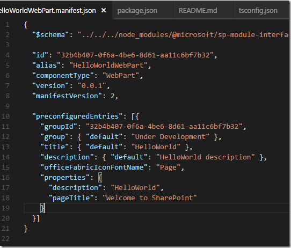Click the "group" key on line 12

point(55,137)
